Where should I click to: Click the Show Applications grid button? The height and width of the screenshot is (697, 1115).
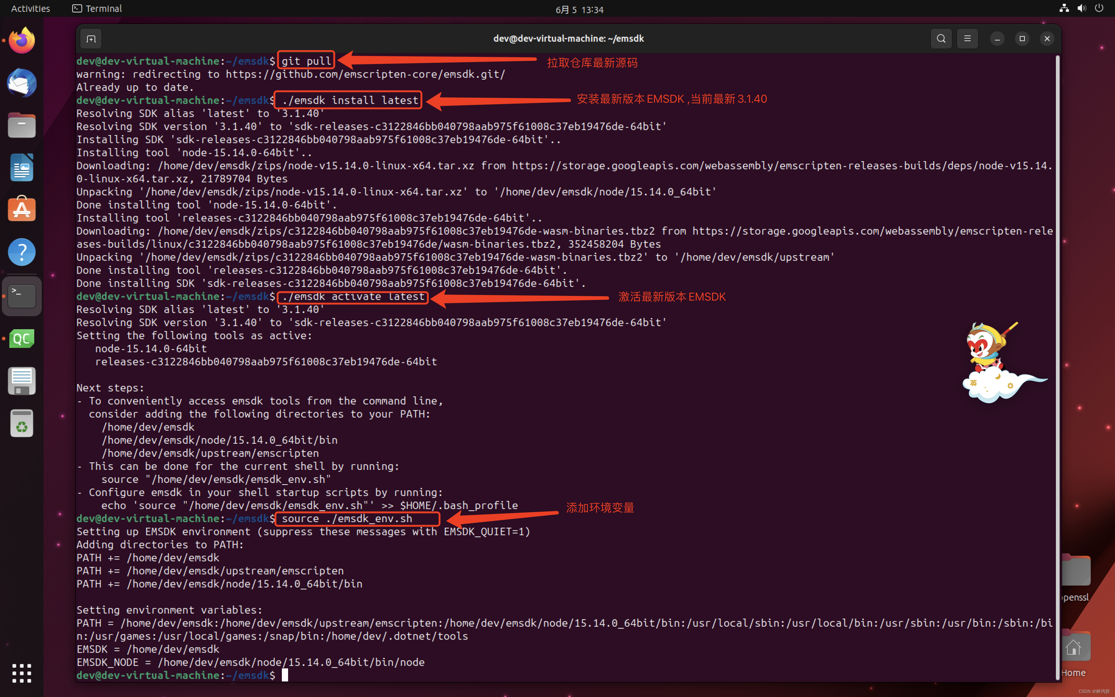(21, 673)
